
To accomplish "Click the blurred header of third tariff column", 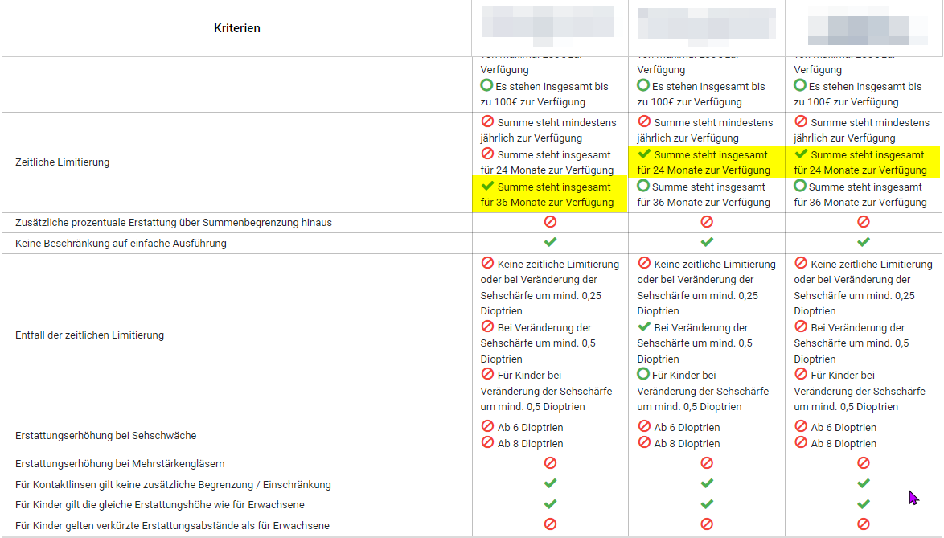I will [864, 27].
